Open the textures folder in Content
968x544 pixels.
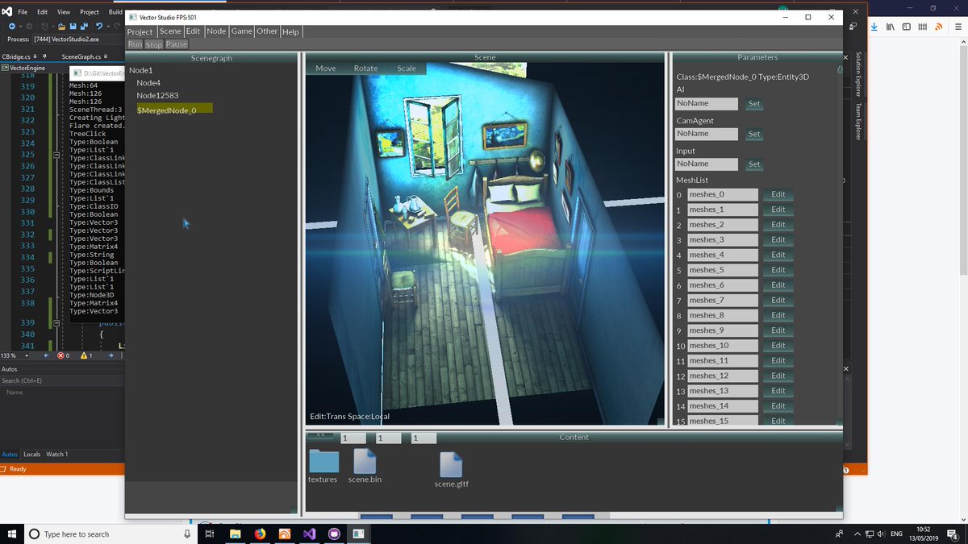[x=323, y=461]
